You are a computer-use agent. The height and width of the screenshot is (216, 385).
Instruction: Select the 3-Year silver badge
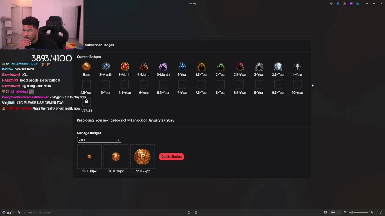pos(259,67)
